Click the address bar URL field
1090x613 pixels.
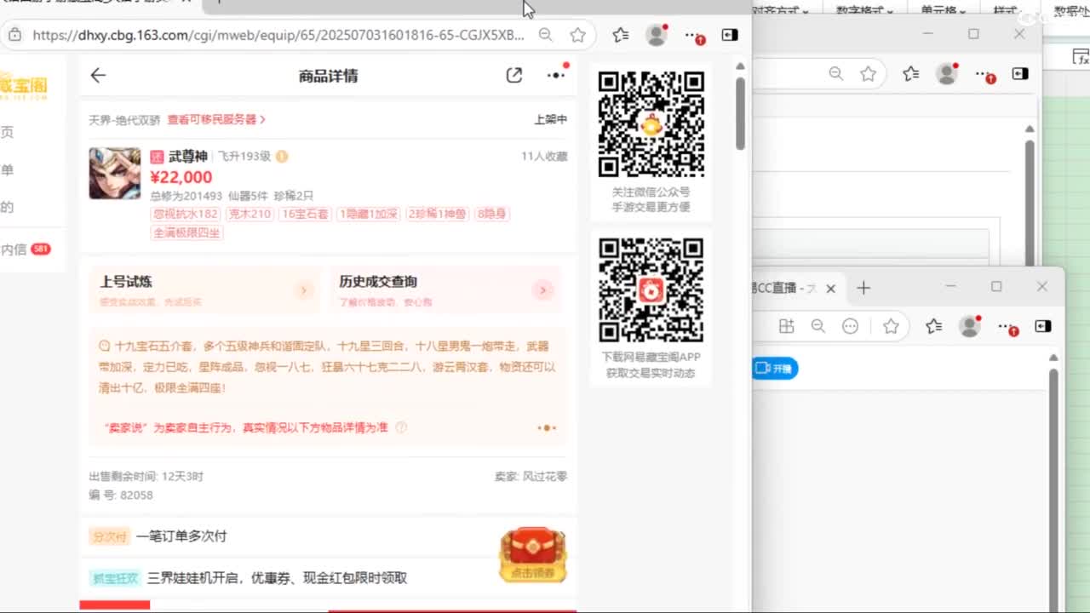tap(278, 35)
